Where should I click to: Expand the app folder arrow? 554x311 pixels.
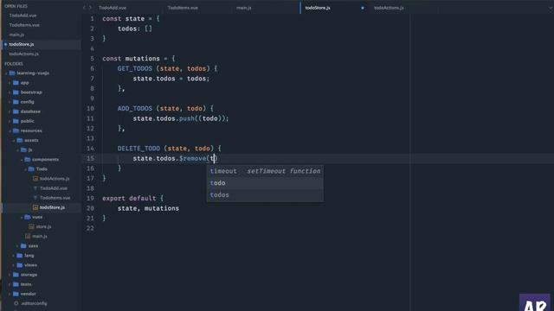tap(10, 83)
